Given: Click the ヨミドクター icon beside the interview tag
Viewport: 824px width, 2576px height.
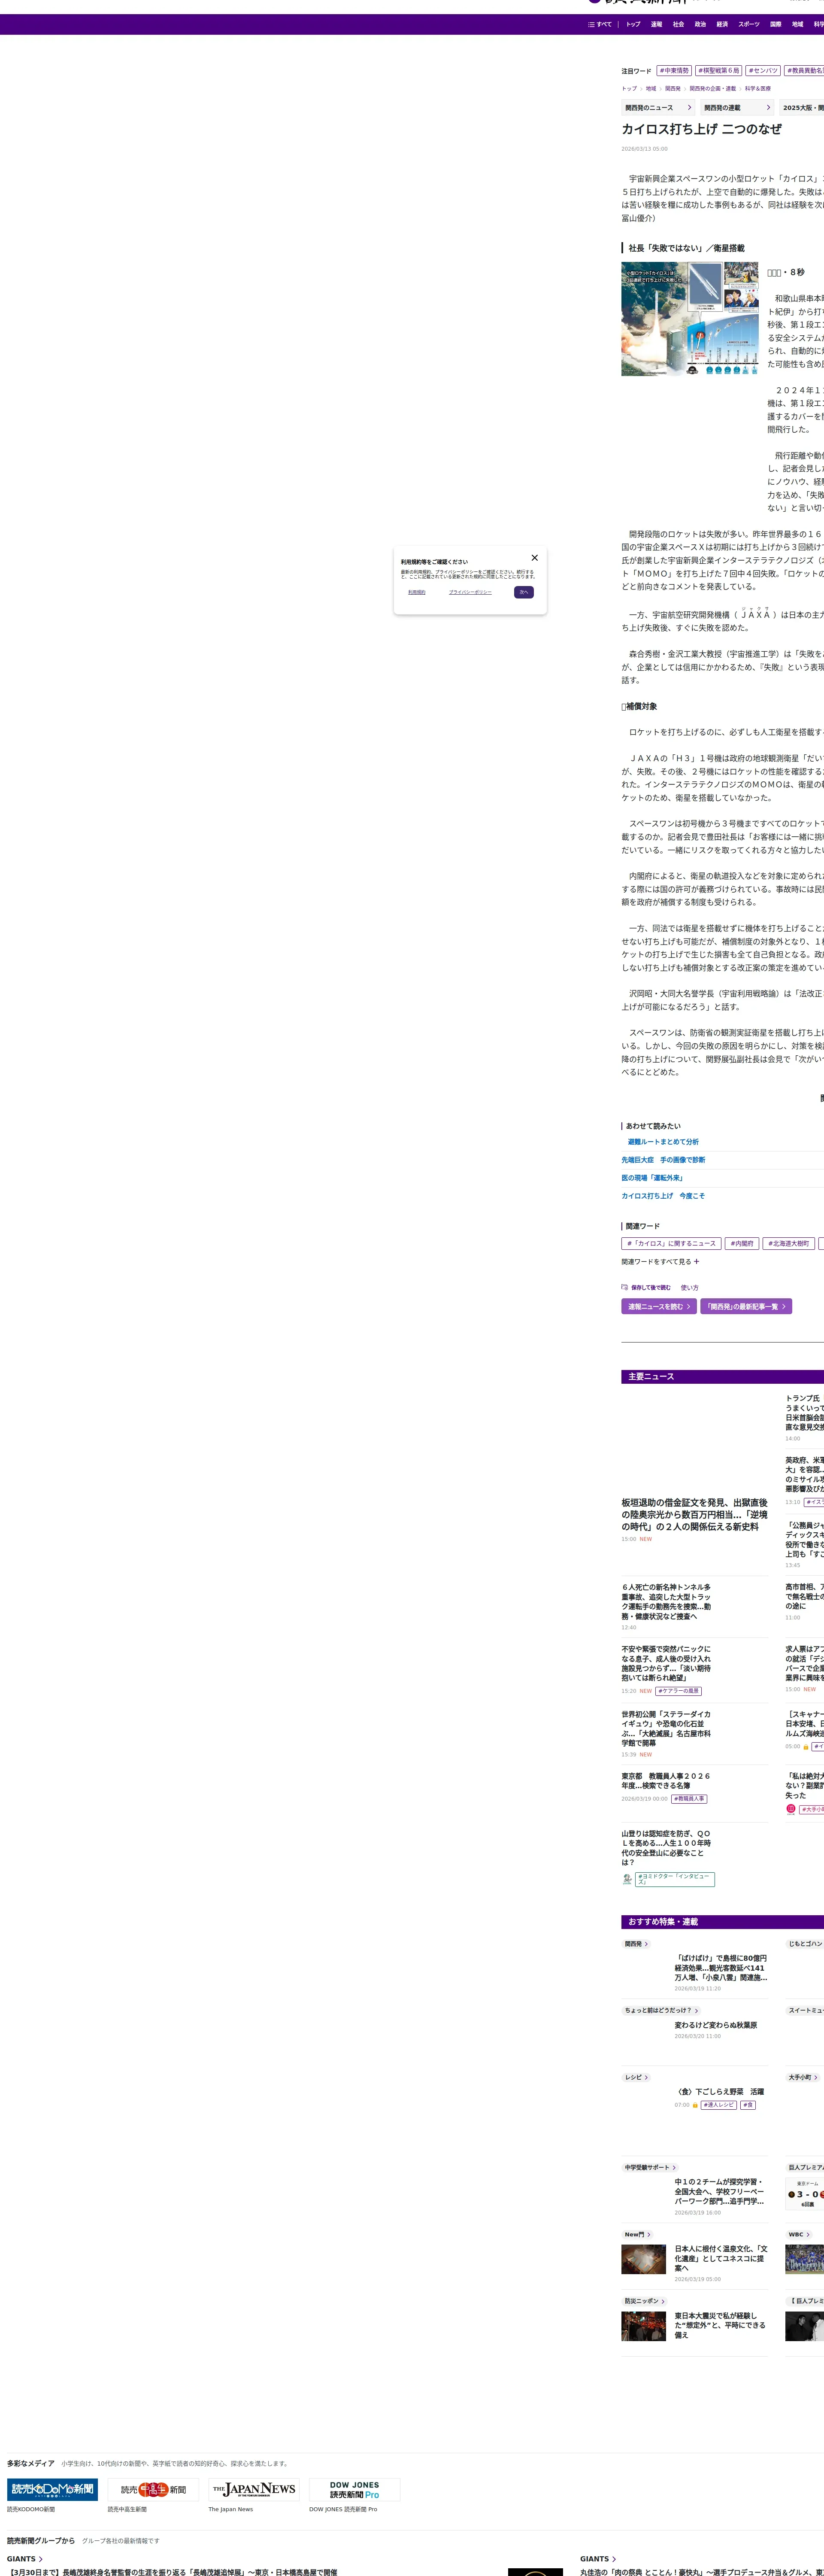Looking at the screenshot, I should click(627, 1879).
